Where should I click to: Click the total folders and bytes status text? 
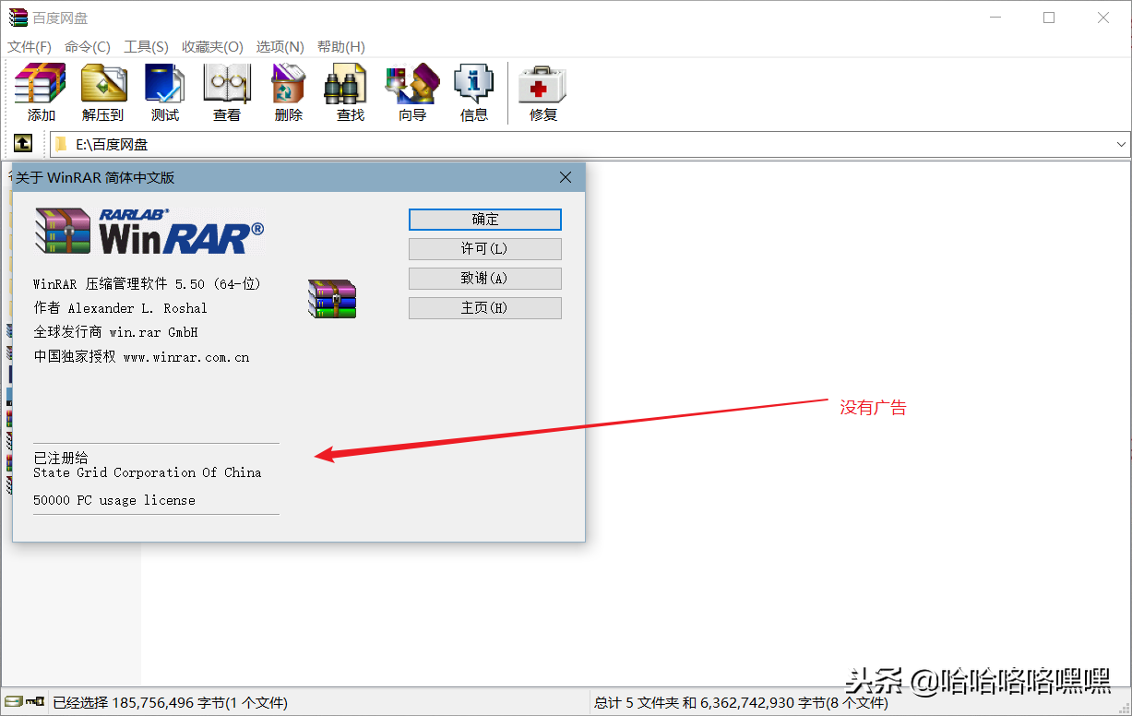[x=742, y=703]
